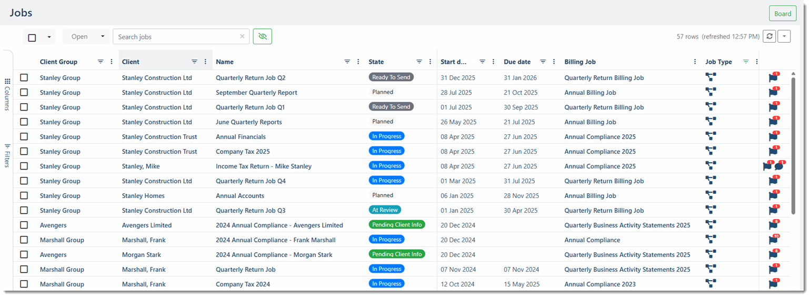810x297 pixels.
Task: Toggle the green hidden-eye visibility button
Action: pyautogui.click(x=263, y=36)
